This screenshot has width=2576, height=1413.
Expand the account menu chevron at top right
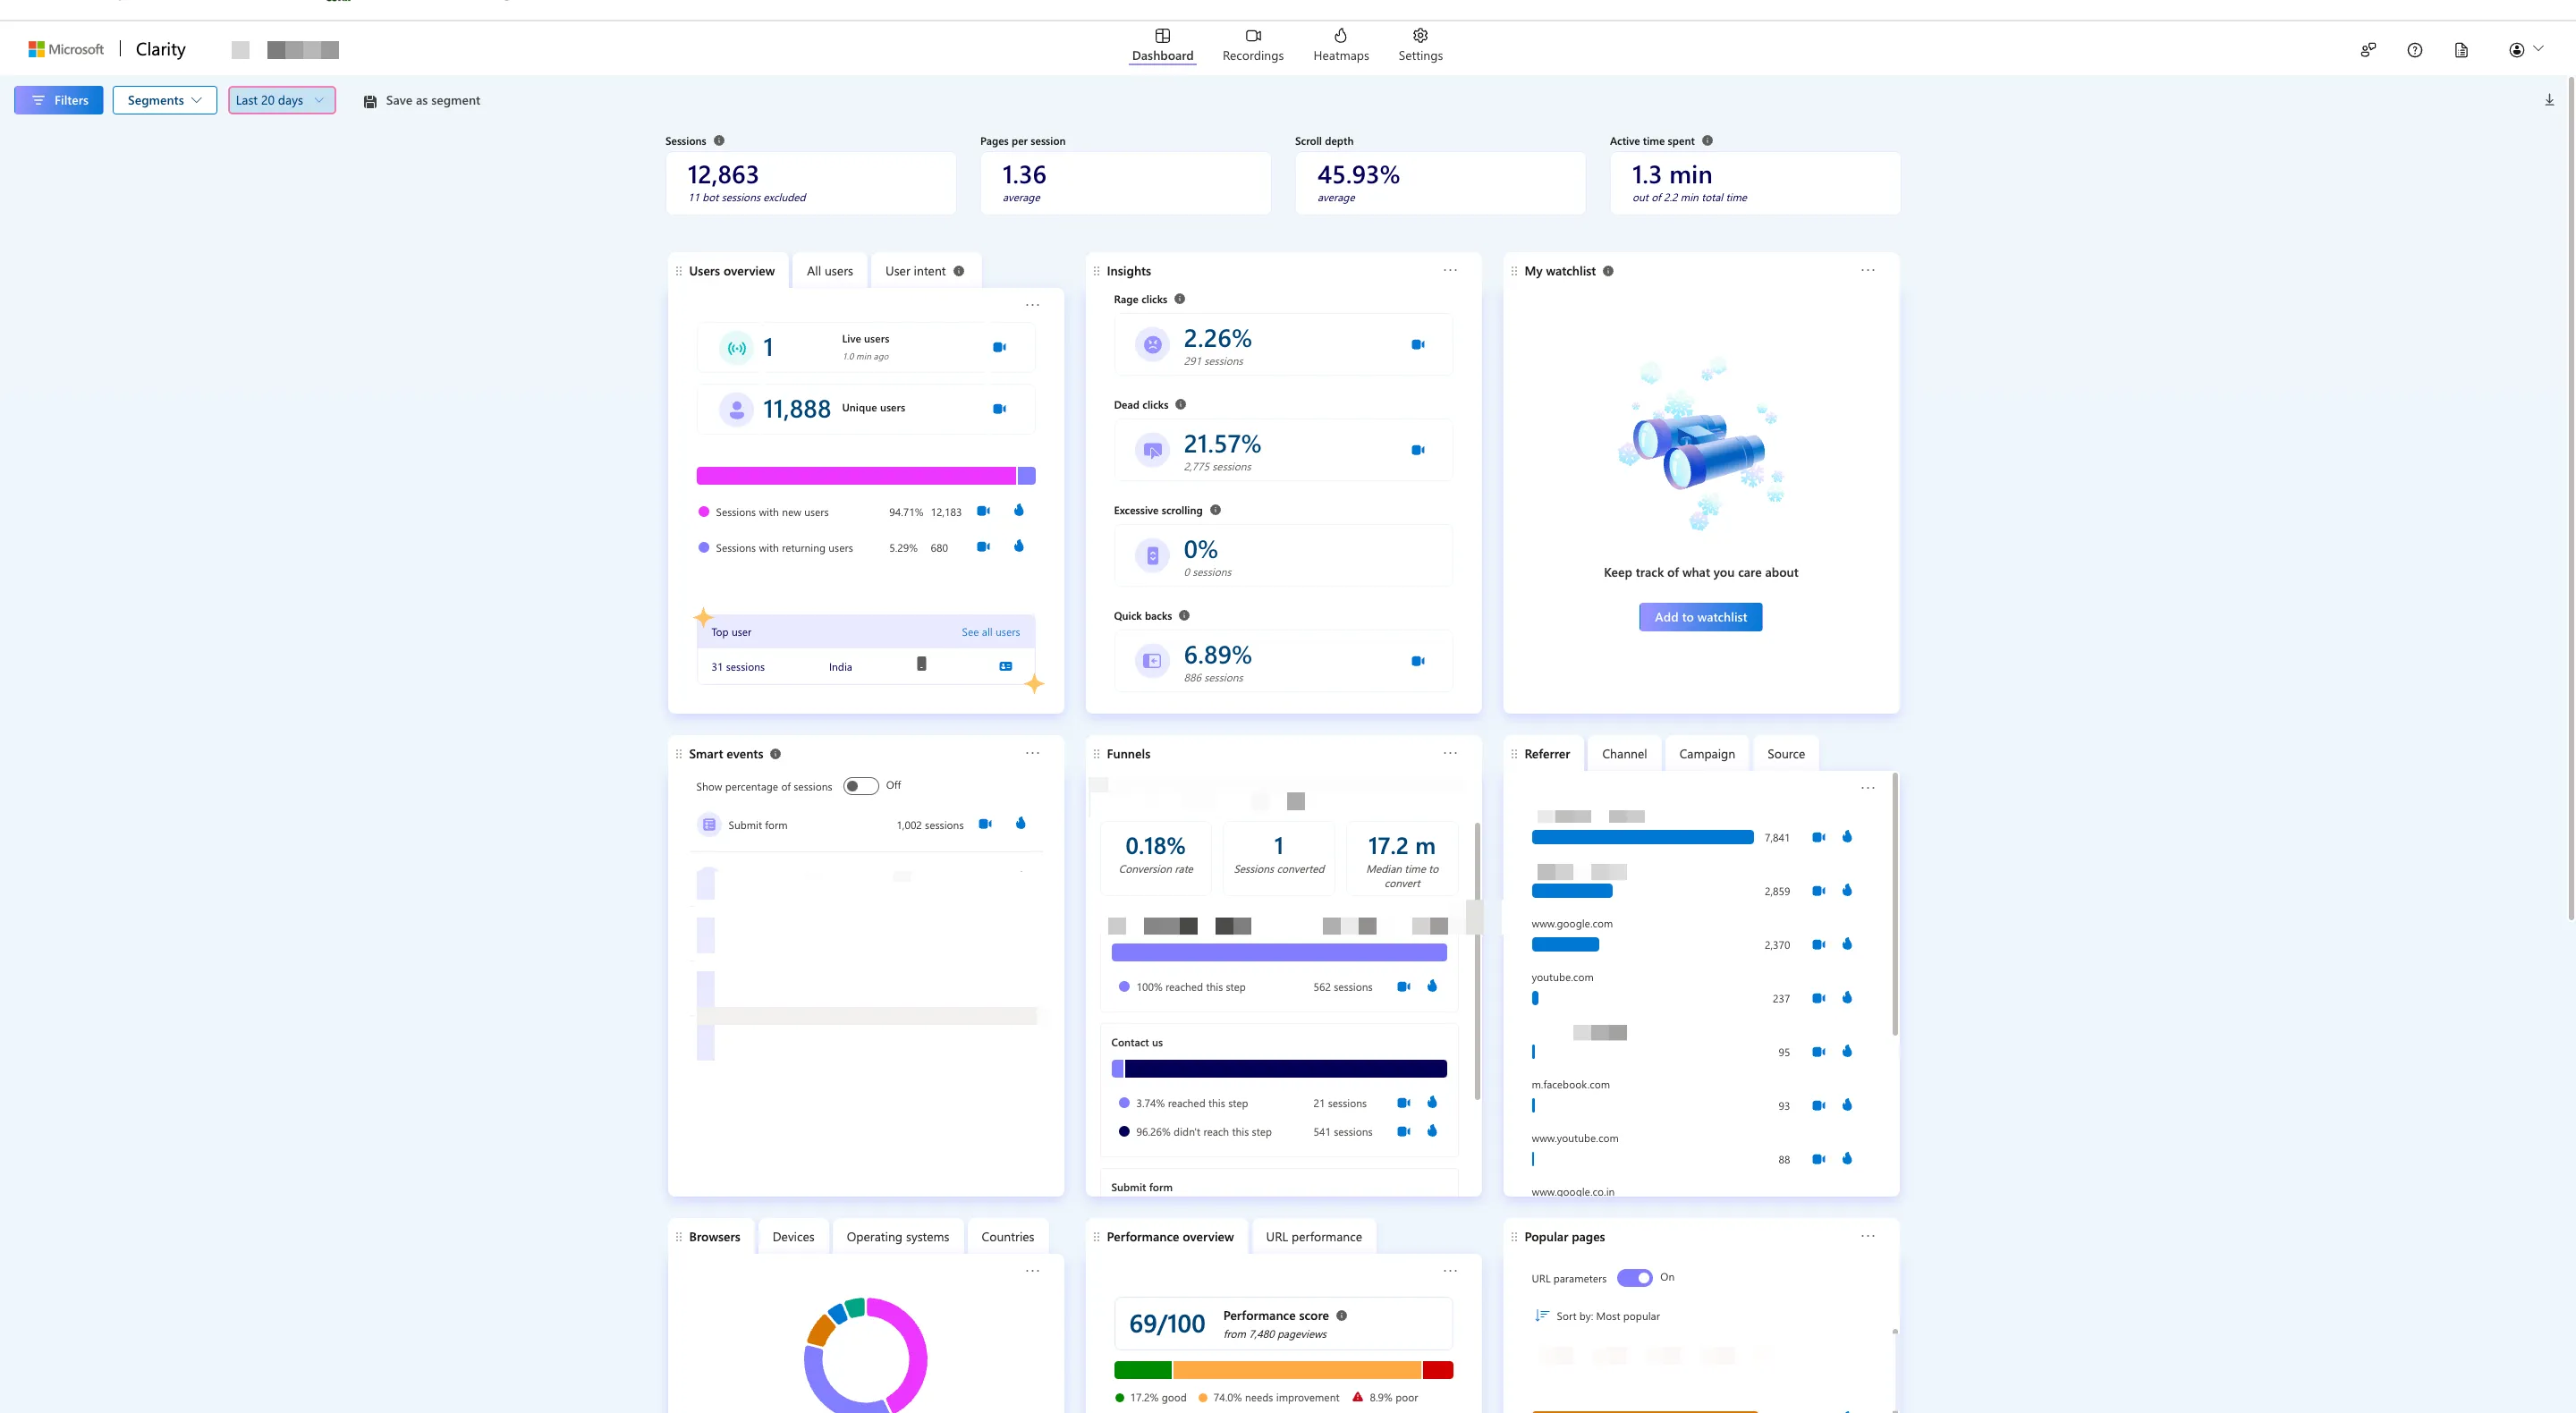(2539, 49)
